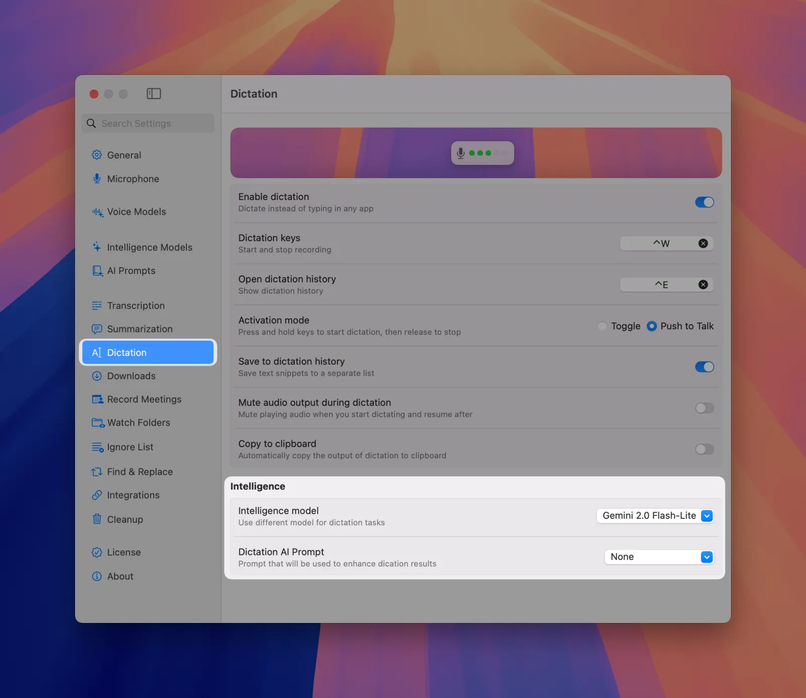
Task: Click the License badge icon
Action: (x=97, y=552)
